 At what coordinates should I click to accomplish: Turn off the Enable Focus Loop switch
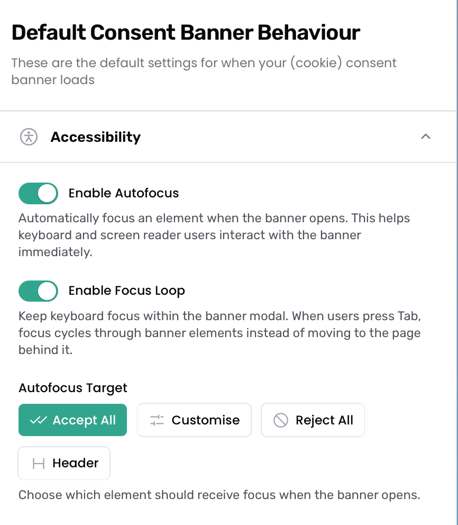(38, 291)
